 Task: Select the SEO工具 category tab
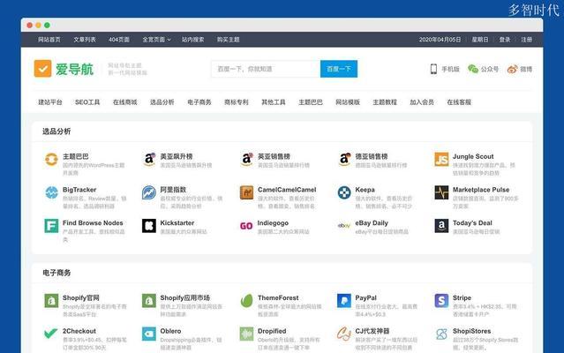[x=87, y=102]
